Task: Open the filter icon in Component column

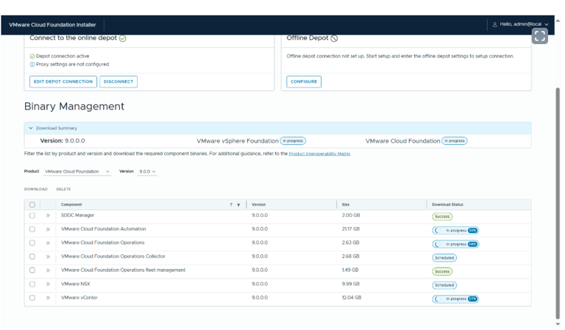Action: tap(238, 205)
